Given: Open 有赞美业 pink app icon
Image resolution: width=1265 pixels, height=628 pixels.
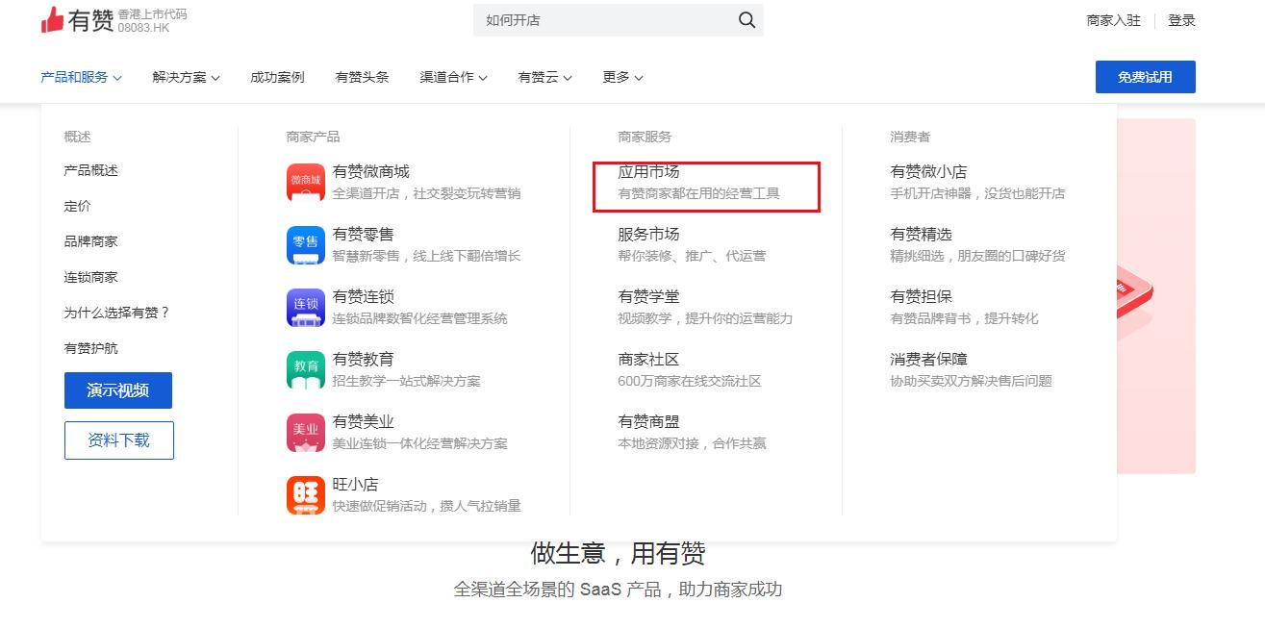Looking at the screenshot, I should [306, 432].
